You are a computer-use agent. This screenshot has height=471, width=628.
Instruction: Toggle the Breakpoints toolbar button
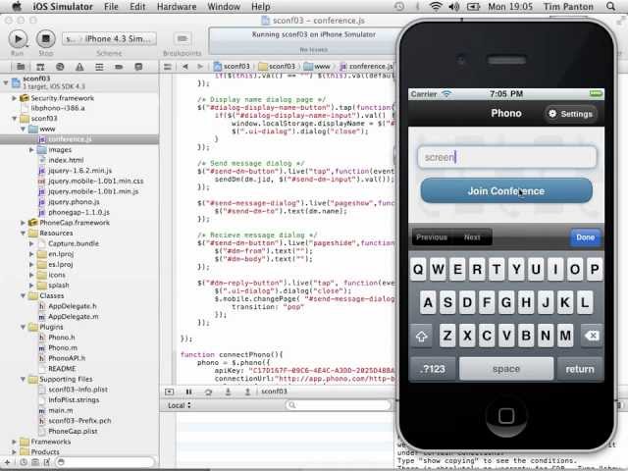(x=183, y=38)
